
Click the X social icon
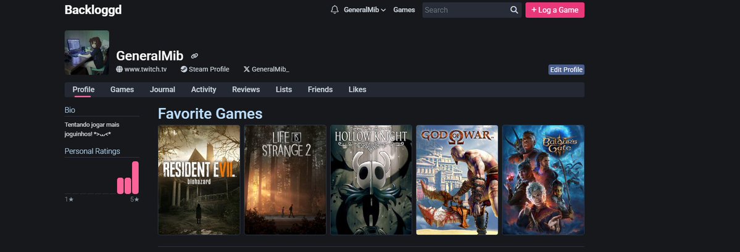[x=246, y=69]
